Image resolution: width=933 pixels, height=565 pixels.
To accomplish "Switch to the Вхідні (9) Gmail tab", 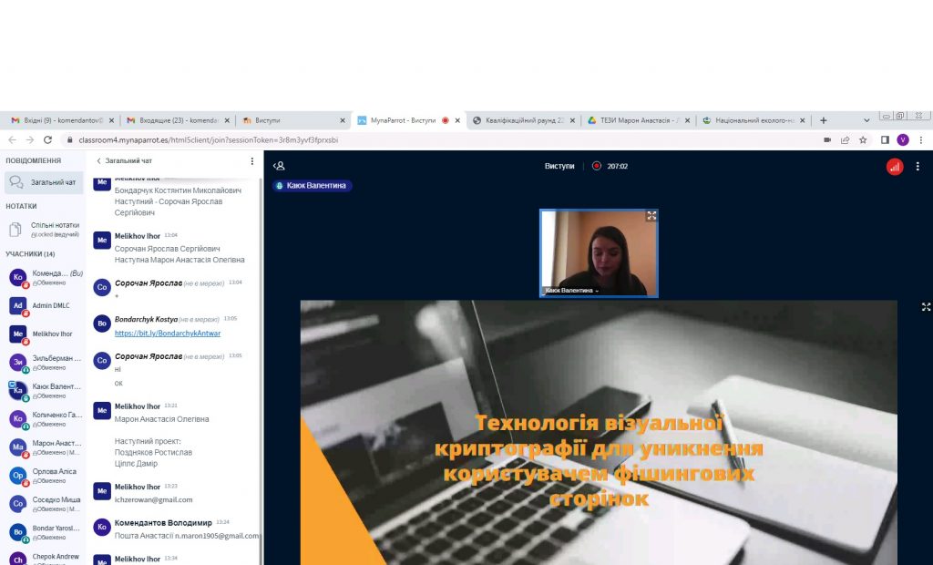I will coord(58,120).
